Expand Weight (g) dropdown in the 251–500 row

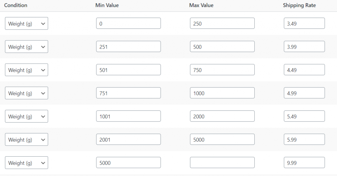click(26, 47)
